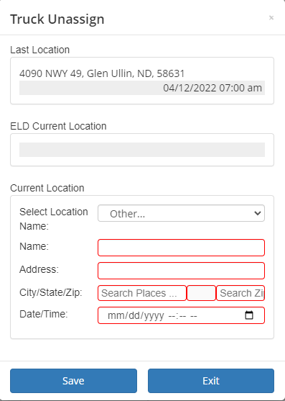This screenshot has height=401, width=285.
Task: Click the chevron arrow of location dropdown
Action: 258,213
